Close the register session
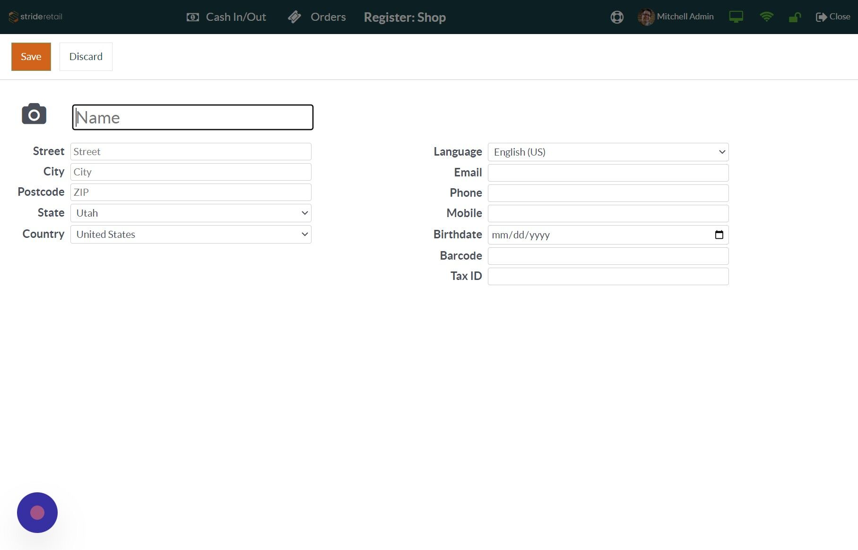 [832, 17]
